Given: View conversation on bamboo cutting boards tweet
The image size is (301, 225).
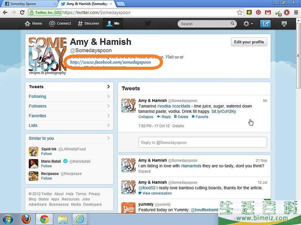Looking at the screenshot, I should [155, 193].
